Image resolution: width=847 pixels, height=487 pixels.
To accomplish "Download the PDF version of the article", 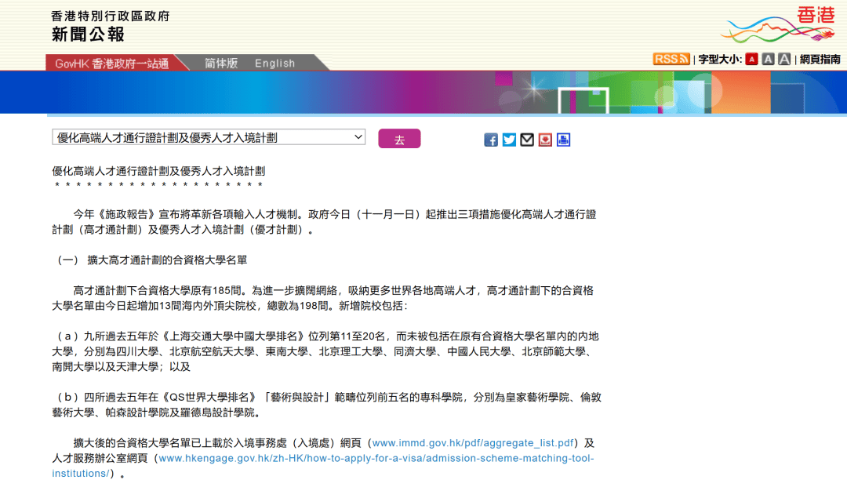I will point(545,140).
